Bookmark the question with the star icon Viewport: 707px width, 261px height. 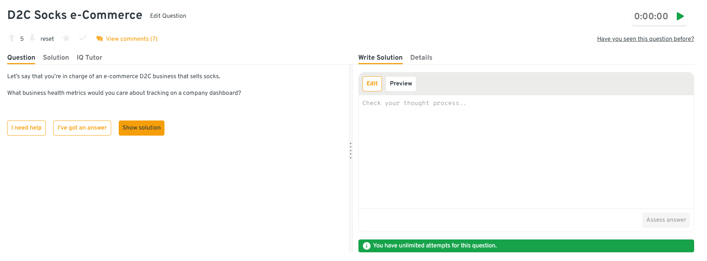[66, 38]
